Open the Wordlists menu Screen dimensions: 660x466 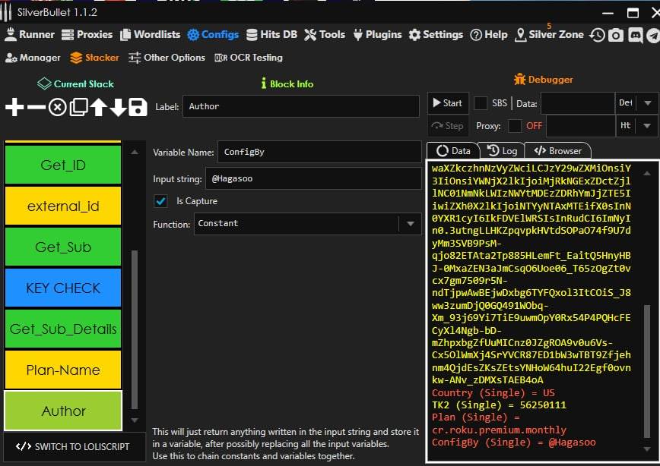(150, 35)
